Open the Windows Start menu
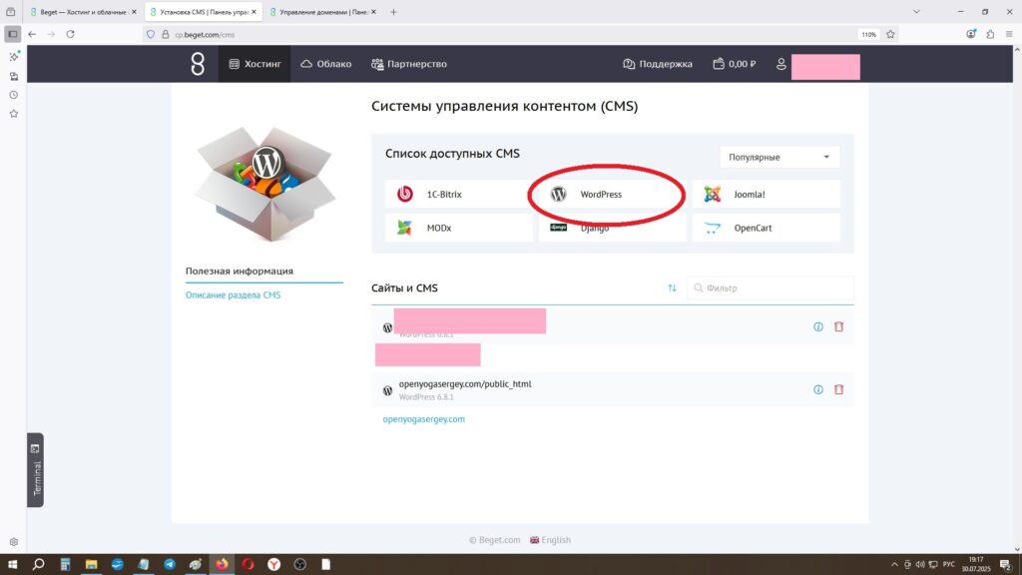 point(12,565)
